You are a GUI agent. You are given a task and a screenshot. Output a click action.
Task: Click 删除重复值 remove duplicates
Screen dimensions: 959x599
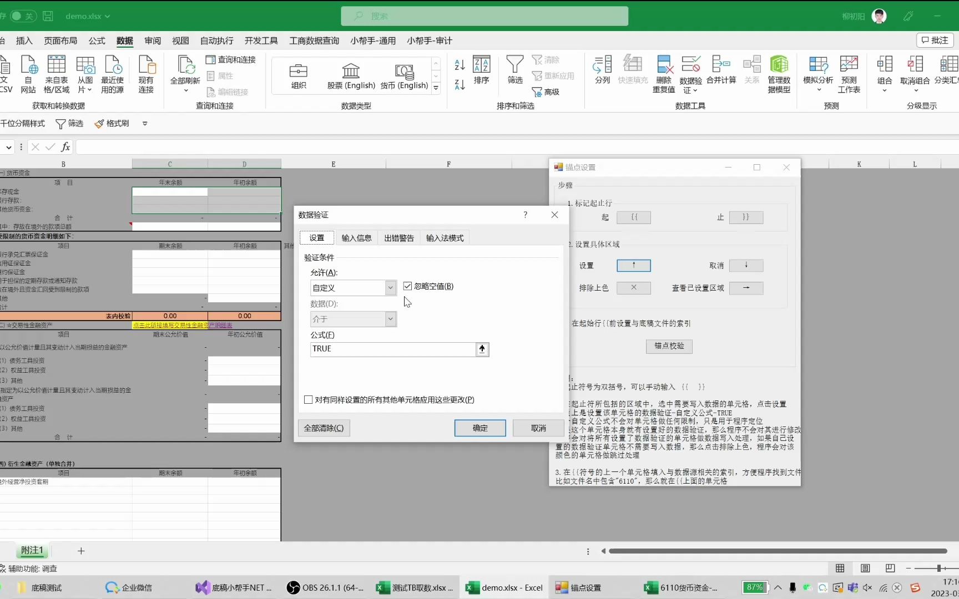point(664,74)
